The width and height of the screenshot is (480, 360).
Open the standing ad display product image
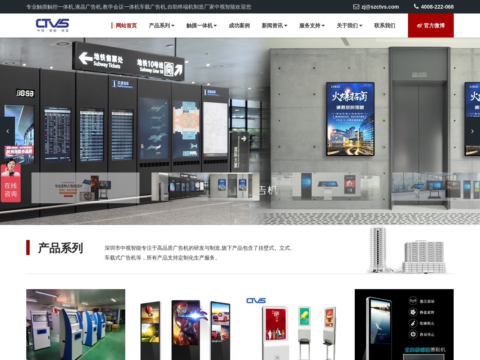[x=185, y=324]
